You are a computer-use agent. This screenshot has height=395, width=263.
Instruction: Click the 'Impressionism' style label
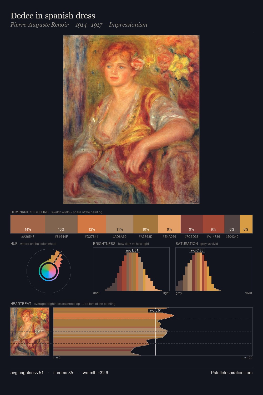pos(128,25)
